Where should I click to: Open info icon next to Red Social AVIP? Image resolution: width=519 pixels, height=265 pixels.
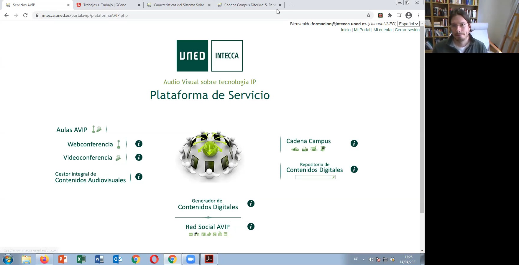pyautogui.click(x=251, y=226)
